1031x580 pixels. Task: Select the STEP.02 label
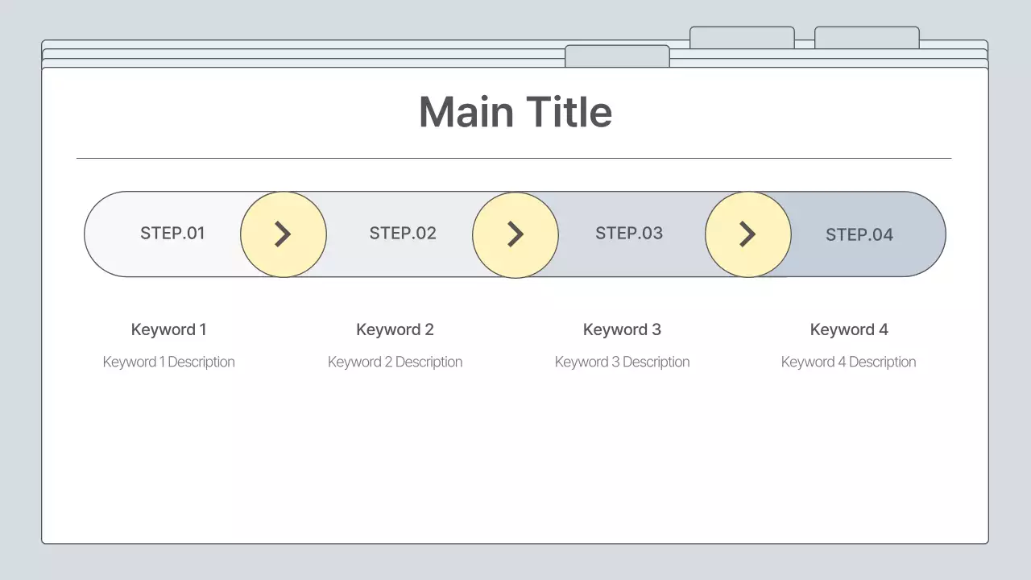click(403, 234)
